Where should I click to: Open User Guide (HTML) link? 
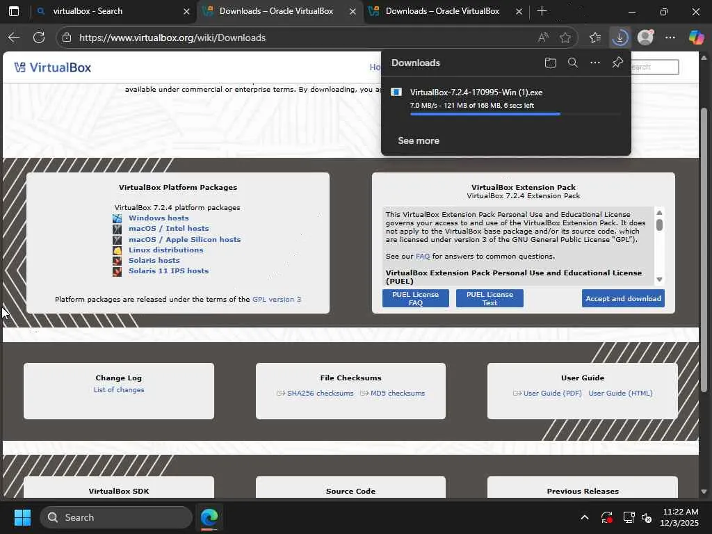(620, 394)
